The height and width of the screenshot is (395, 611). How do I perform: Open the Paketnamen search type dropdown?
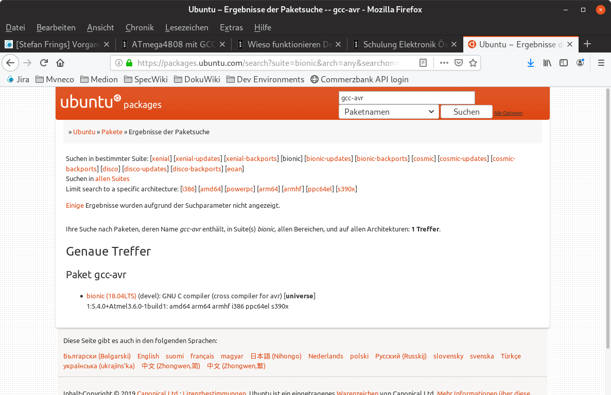(389, 112)
